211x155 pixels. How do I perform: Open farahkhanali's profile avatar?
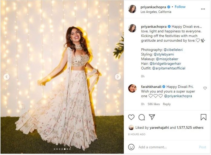tap(132, 88)
